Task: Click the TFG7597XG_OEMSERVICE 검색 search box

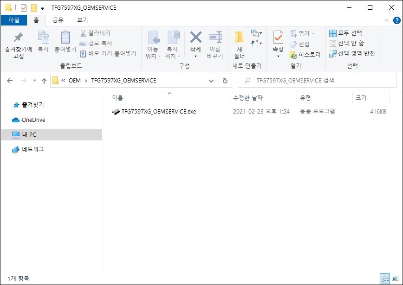Action: (317, 81)
